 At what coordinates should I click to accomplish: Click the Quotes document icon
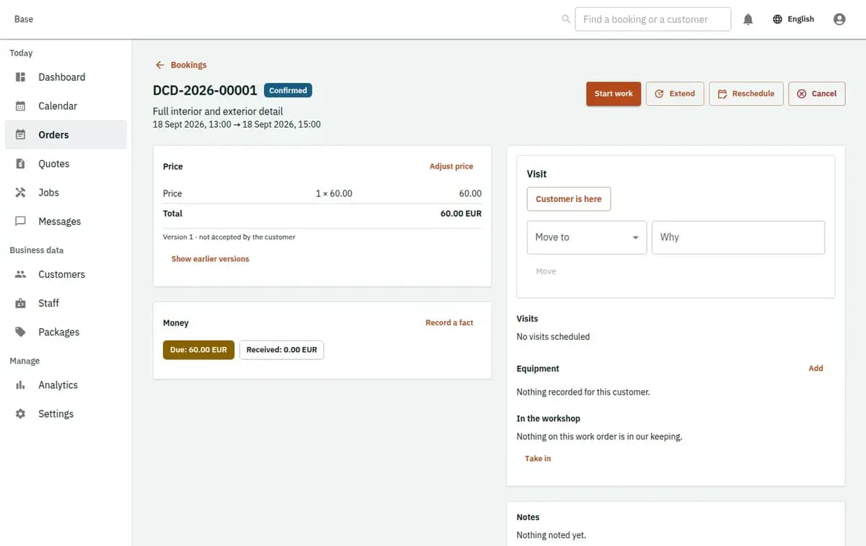click(x=21, y=164)
